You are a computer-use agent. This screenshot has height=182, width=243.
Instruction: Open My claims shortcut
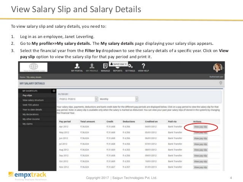[27, 124]
